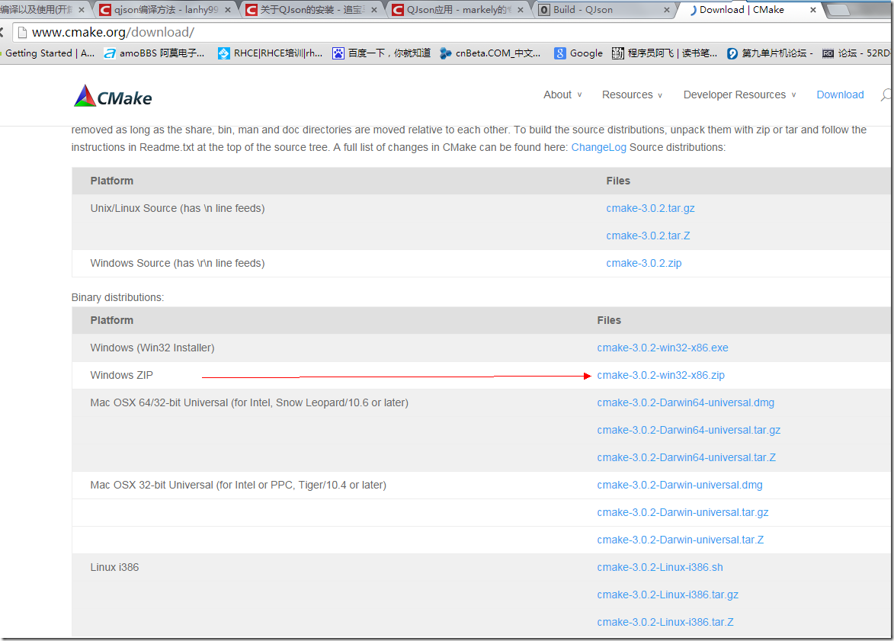The width and height of the screenshot is (894, 641).
Task: Click the Binary distributions heading
Action: pyautogui.click(x=117, y=298)
